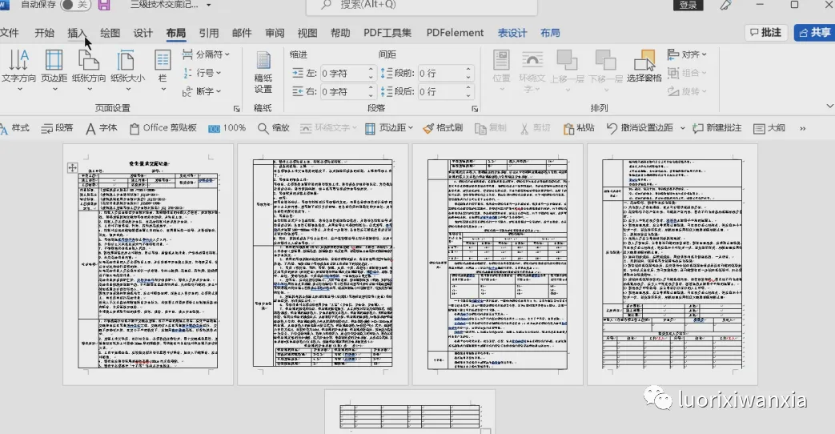Open the 文字方向 text direction tool

tap(18, 69)
